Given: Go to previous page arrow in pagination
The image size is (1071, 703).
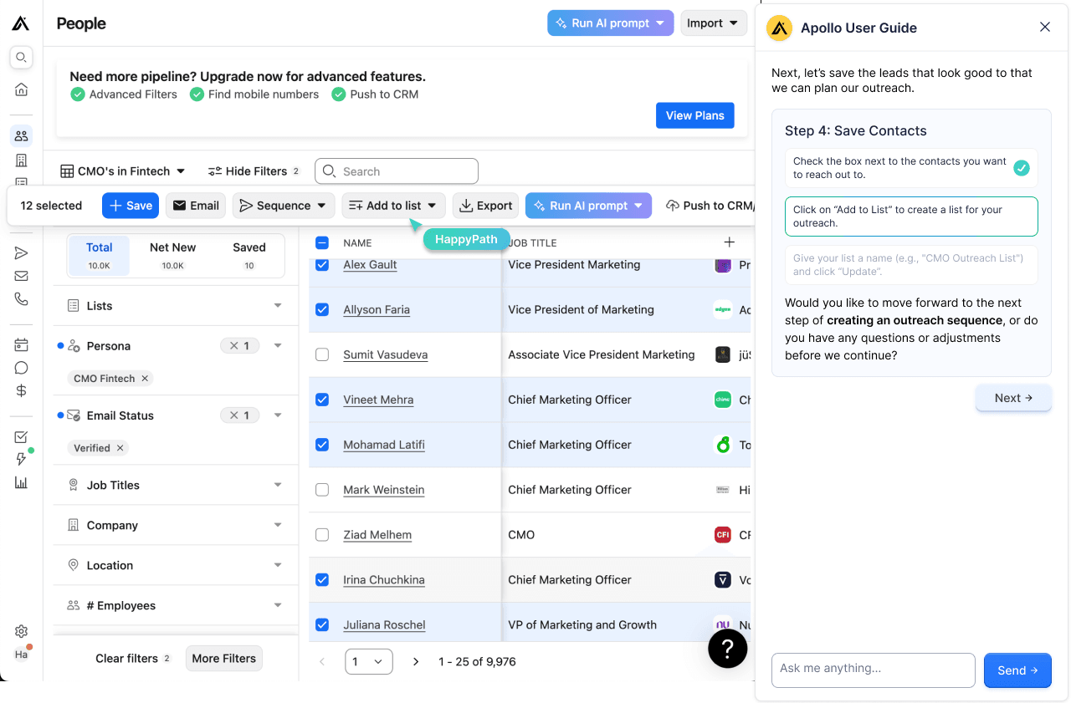Looking at the screenshot, I should click(322, 662).
